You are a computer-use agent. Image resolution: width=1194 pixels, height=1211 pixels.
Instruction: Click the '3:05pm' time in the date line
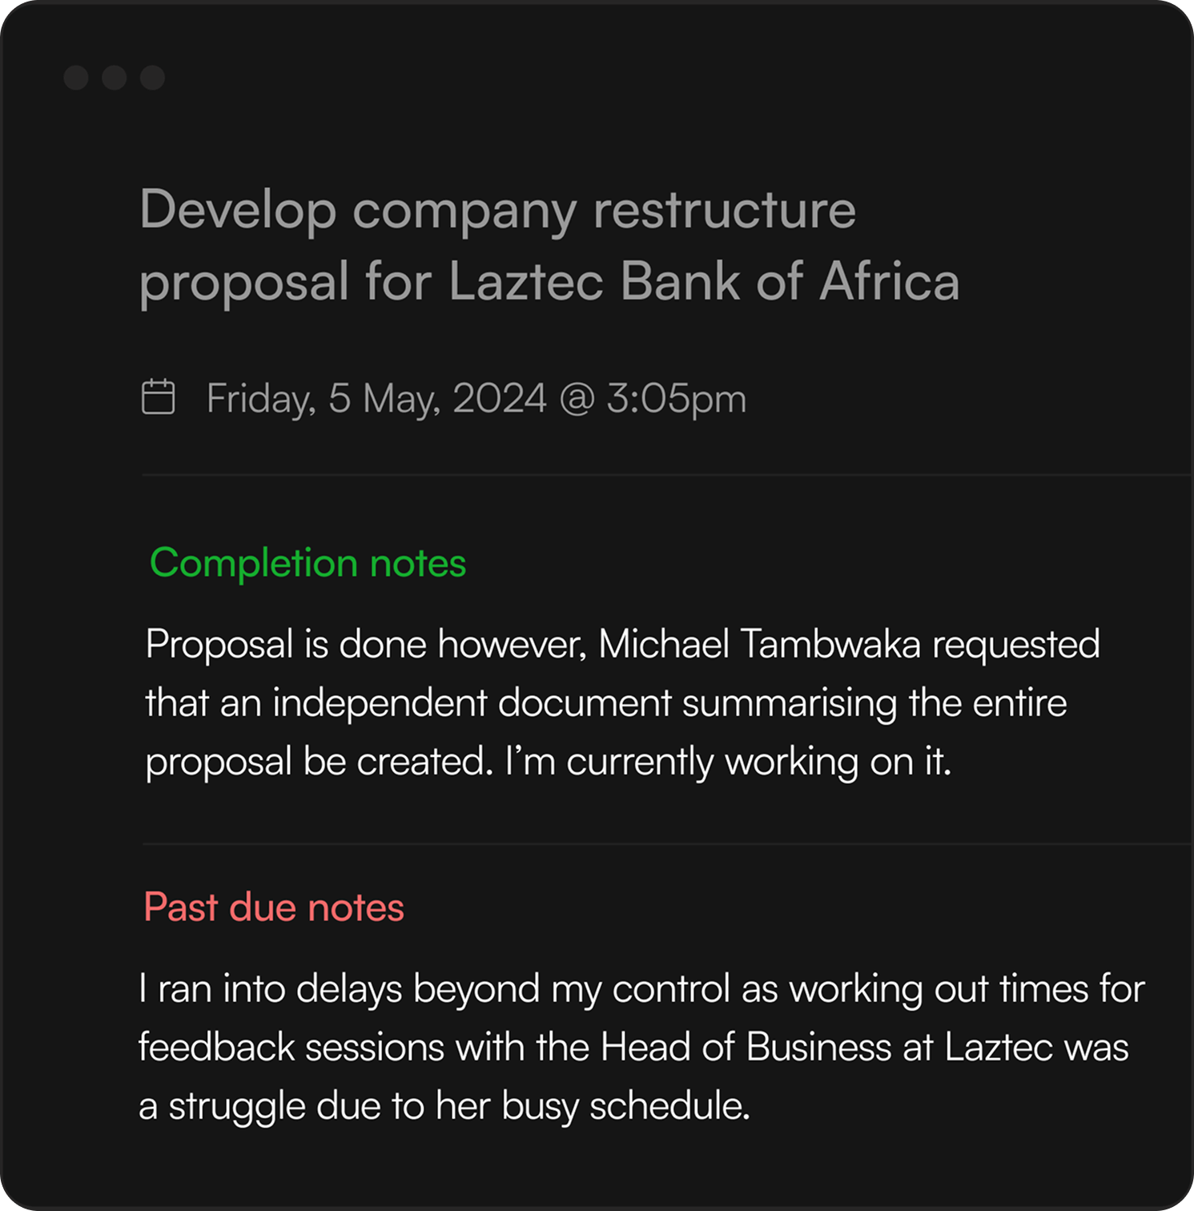676,399
